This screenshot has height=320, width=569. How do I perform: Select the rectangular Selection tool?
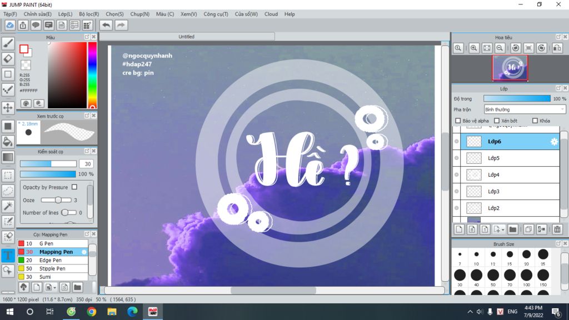pos(8,175)
